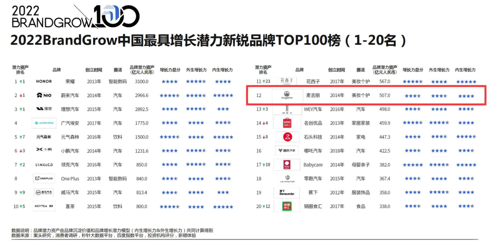The image size is (497, 248).
Task: Click the HONOR brand logo
Action: pyautogui.click(x=44, y=81)
